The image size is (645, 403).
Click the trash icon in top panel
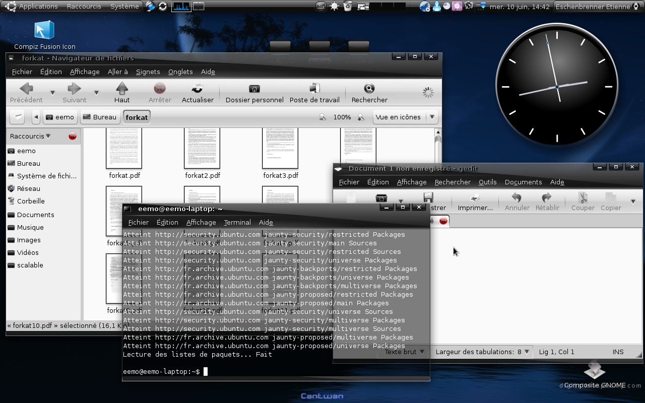348,6
